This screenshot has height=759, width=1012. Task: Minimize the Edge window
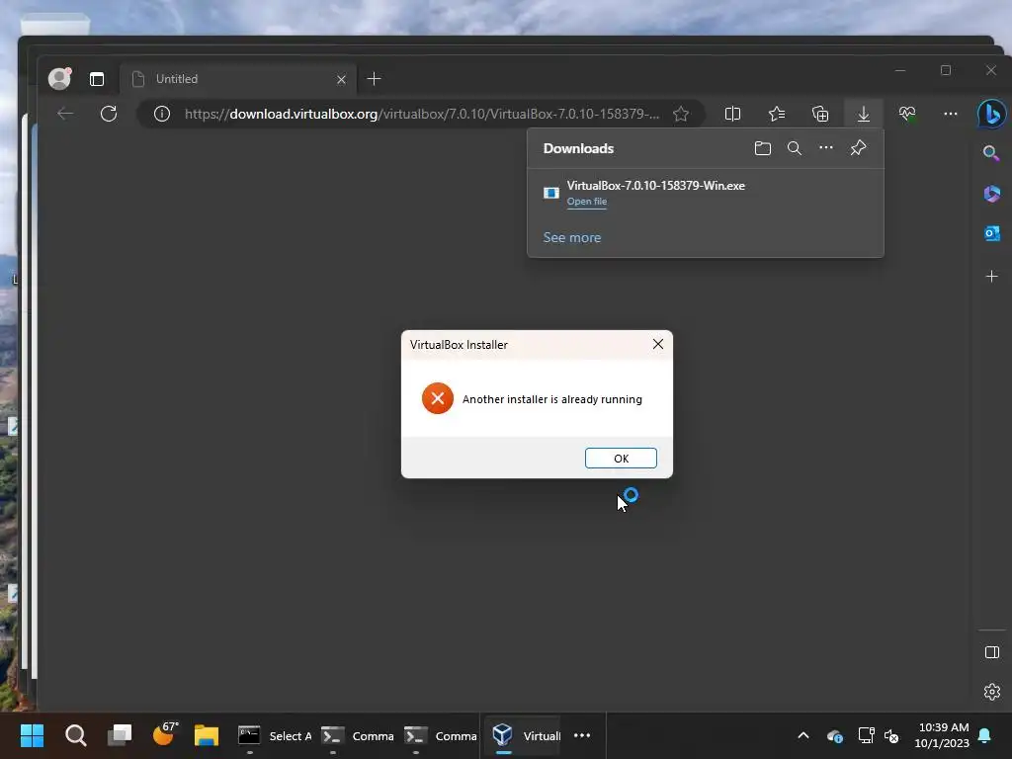pos(900,70)
